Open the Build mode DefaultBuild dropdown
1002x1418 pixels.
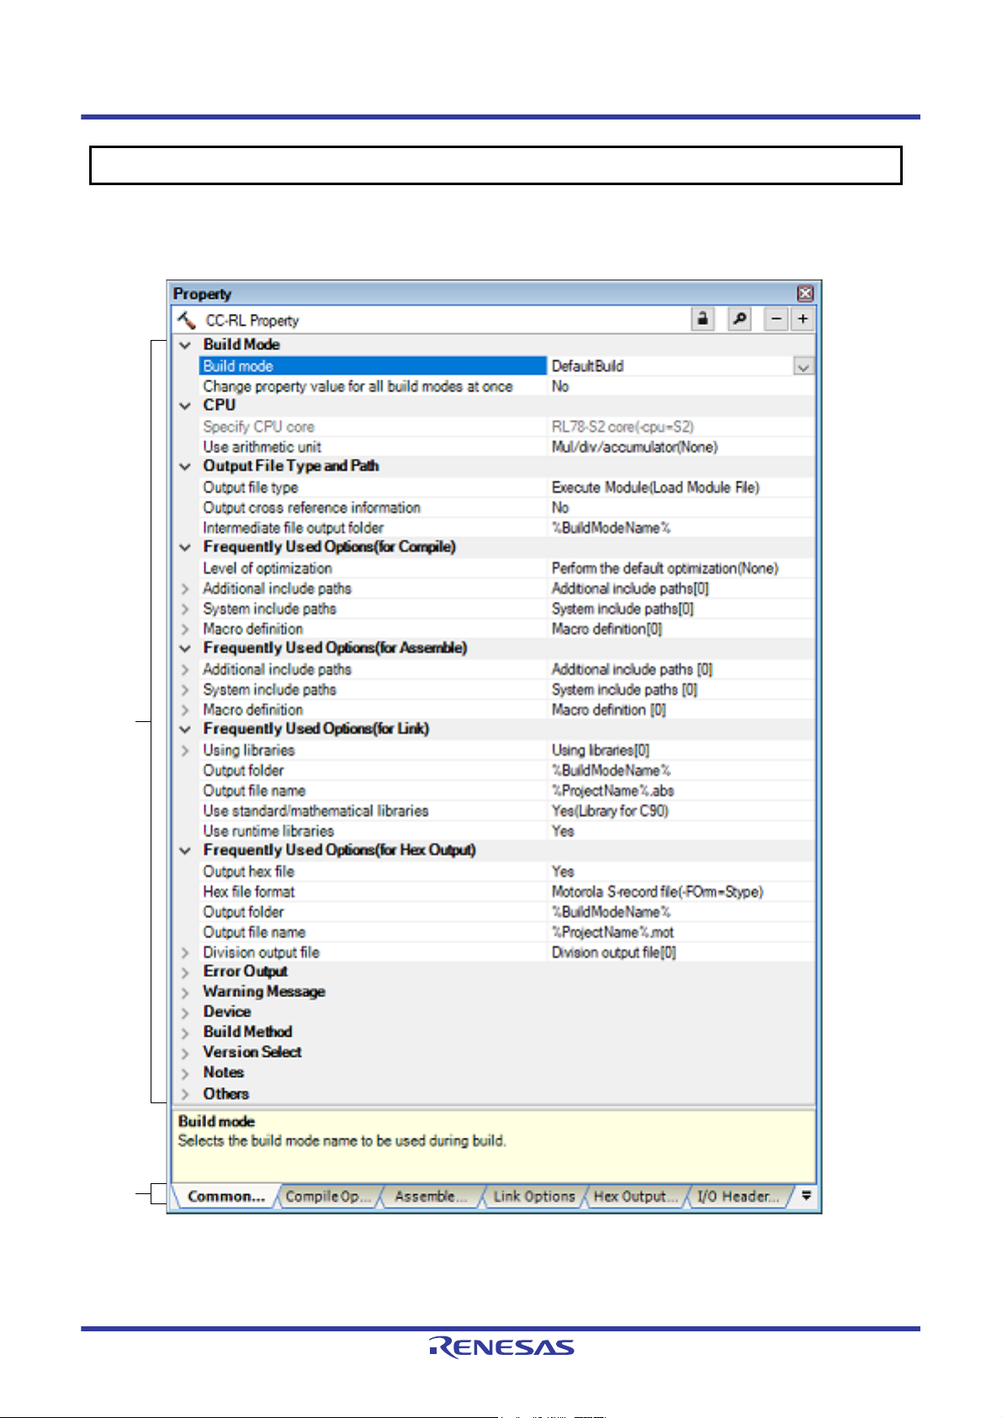(803, 367)
